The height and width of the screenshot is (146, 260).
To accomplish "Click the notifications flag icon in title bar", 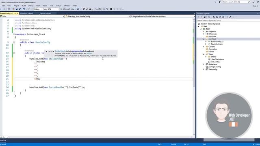I will [x=215, y=2].
